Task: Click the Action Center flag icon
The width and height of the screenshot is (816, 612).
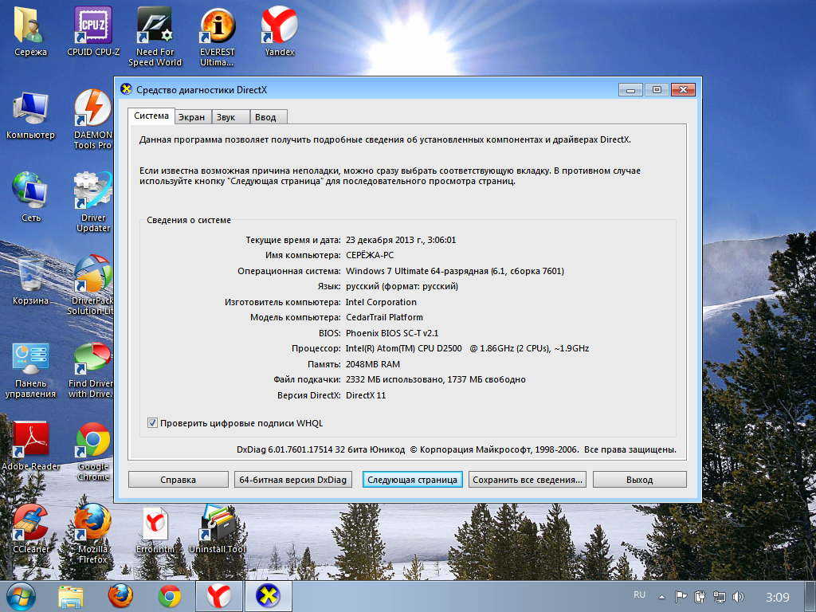Action: [681, 597]
